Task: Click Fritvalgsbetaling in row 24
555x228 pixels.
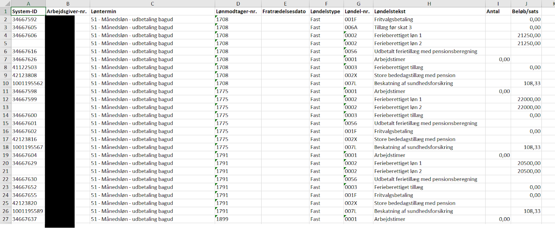Action: 429,195
